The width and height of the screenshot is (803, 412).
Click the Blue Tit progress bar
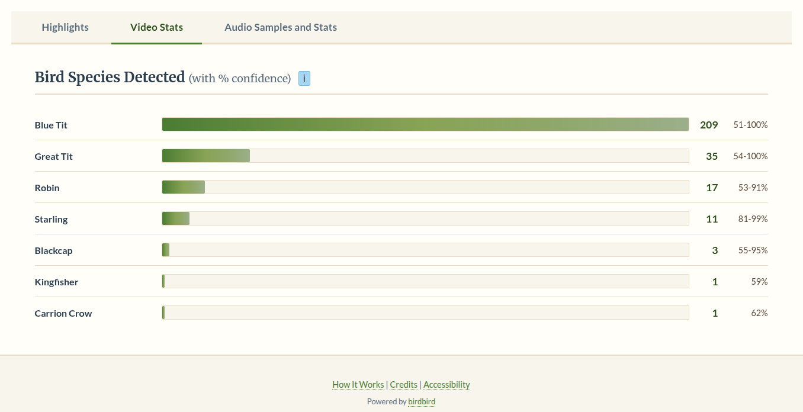pyautogui.click(x=425, y=124)
